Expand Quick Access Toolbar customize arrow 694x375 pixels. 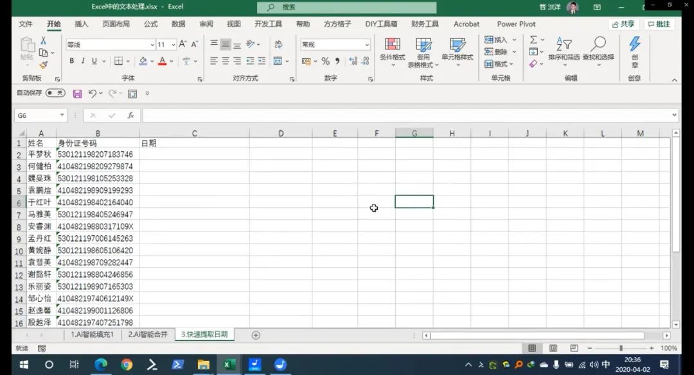click(x=147, y=94)
